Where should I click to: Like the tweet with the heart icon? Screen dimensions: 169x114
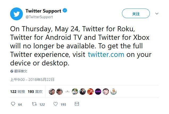click(56, 104)
